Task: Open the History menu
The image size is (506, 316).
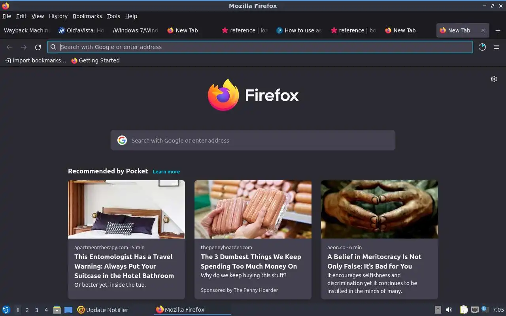Action: tap(58, 16)
